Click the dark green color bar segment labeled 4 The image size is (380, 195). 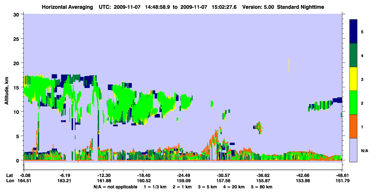pyautogui.click(x=353, y=55)
